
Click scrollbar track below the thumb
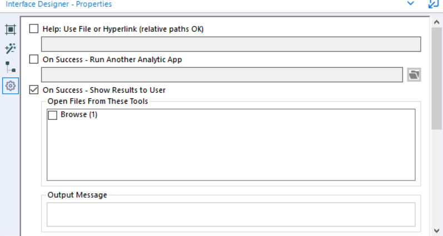point(437,178)
